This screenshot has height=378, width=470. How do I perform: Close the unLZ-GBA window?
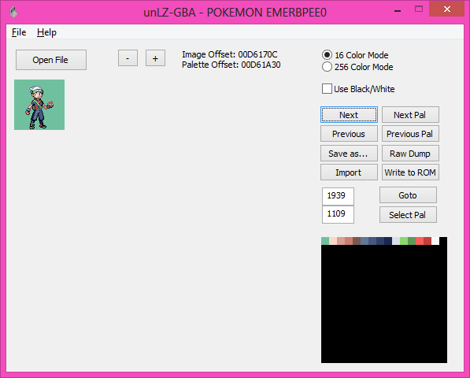[x=446, y=9]
